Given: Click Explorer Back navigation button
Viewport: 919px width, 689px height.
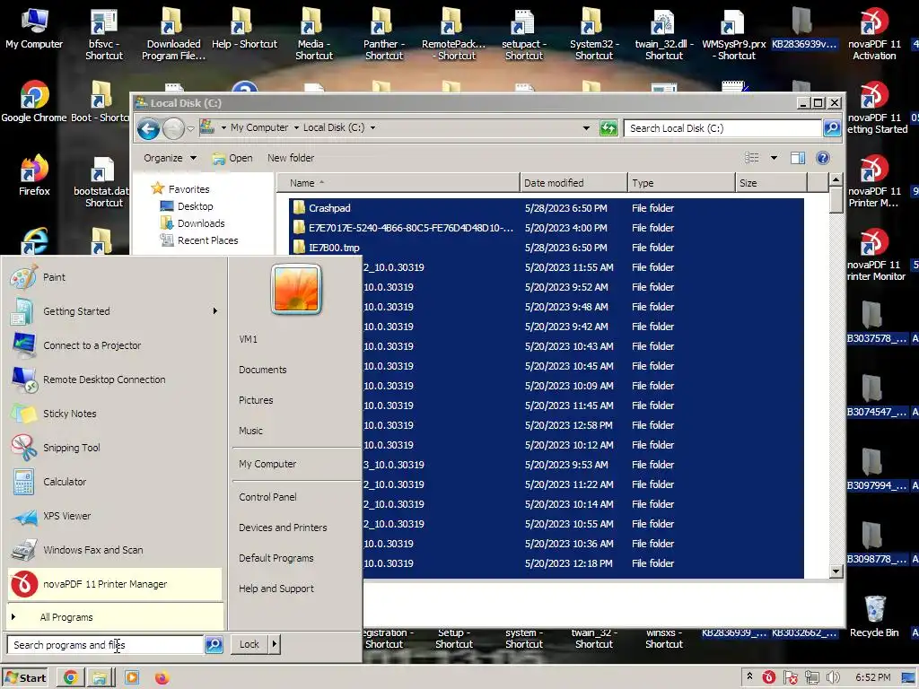Looking at the screenshot, I should (x=148, y=128).
